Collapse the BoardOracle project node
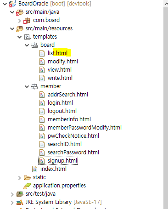The height and width of the screenshot is (209, 168). click(5, 4)
